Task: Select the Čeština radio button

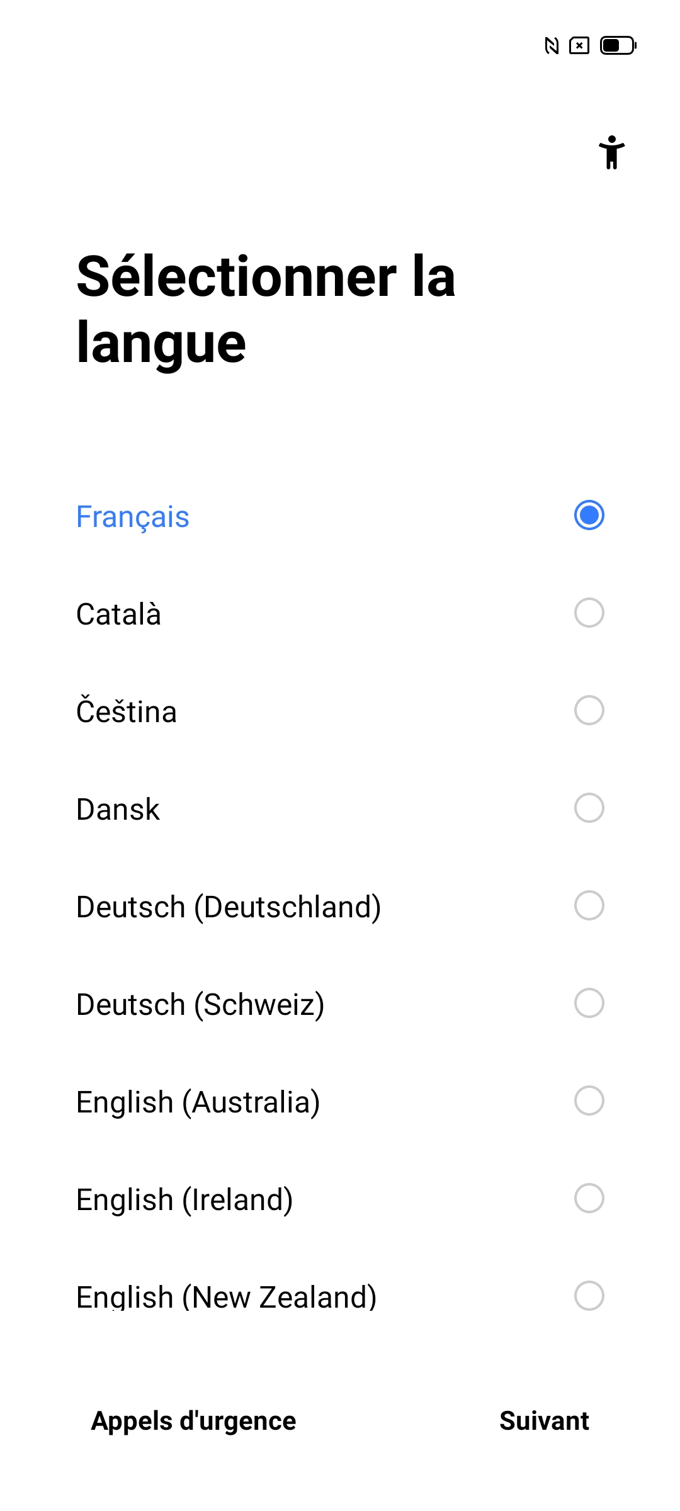Action: point(589,711)
